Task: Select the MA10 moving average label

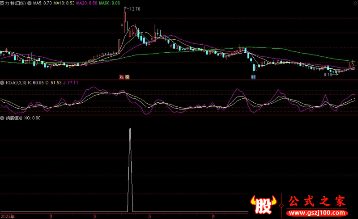Action: pos(64,3)
